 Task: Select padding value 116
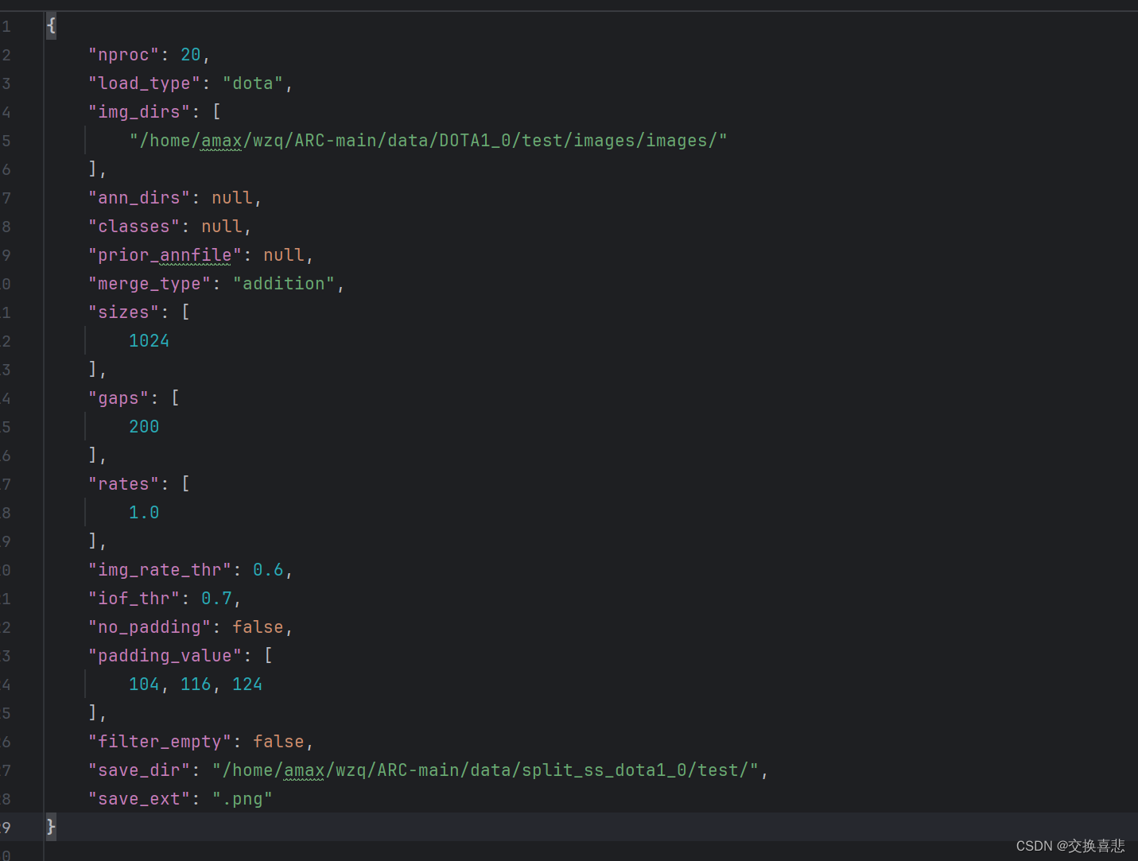click(x=196, y=685)
